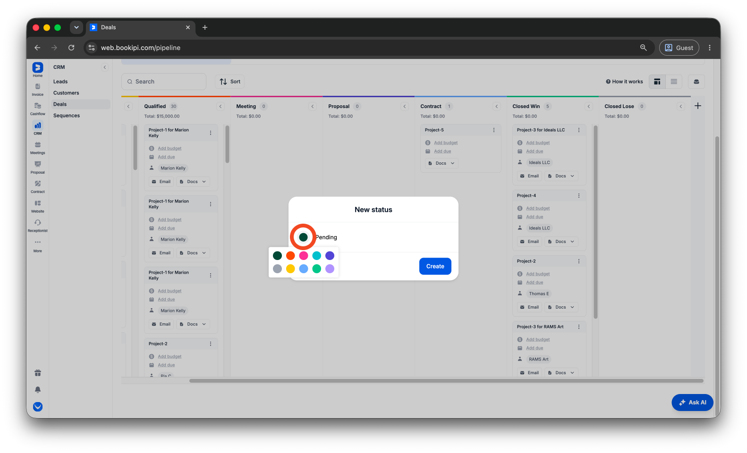Click the Search deals field
This screenshot has width=747, height=453.
pos(164,82)
